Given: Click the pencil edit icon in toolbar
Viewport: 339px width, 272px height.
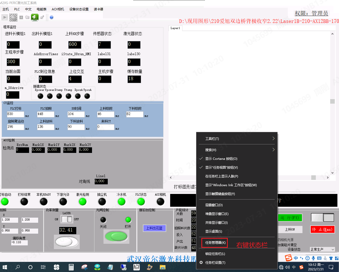Looking at the screenshot, I should [42, 17].
